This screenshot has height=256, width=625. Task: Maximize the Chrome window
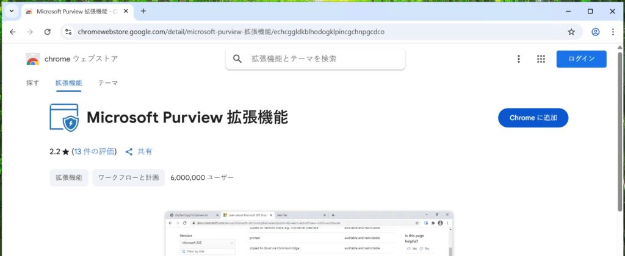pos(590,12)
